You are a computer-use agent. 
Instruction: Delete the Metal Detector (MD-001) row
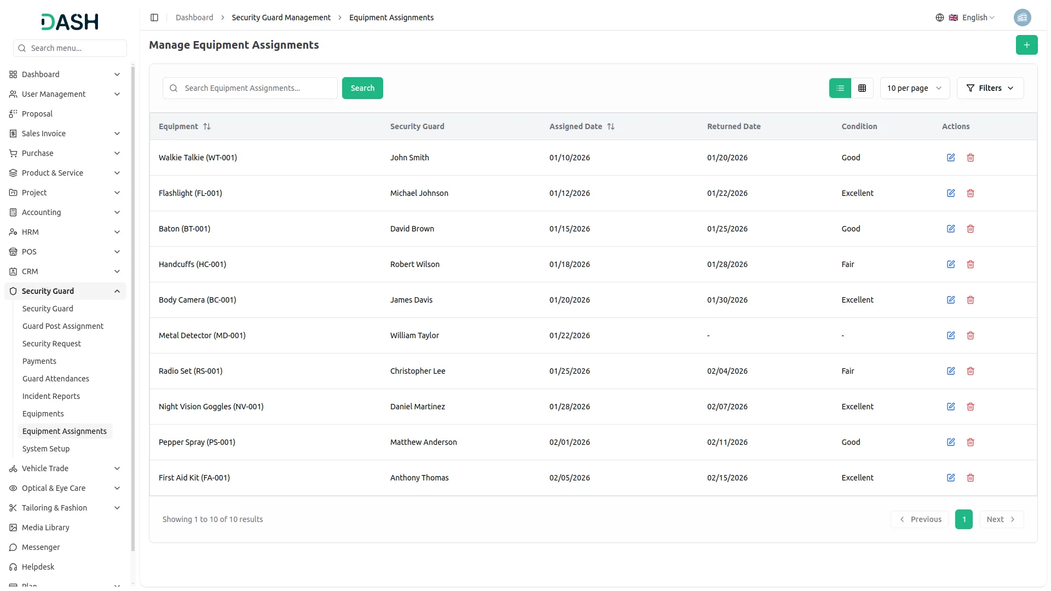click(x=971, y=335)
